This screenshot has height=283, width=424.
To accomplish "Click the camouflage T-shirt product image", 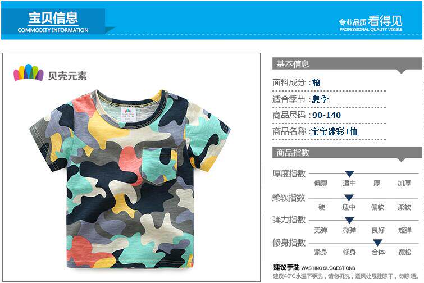I will (130, 179).
